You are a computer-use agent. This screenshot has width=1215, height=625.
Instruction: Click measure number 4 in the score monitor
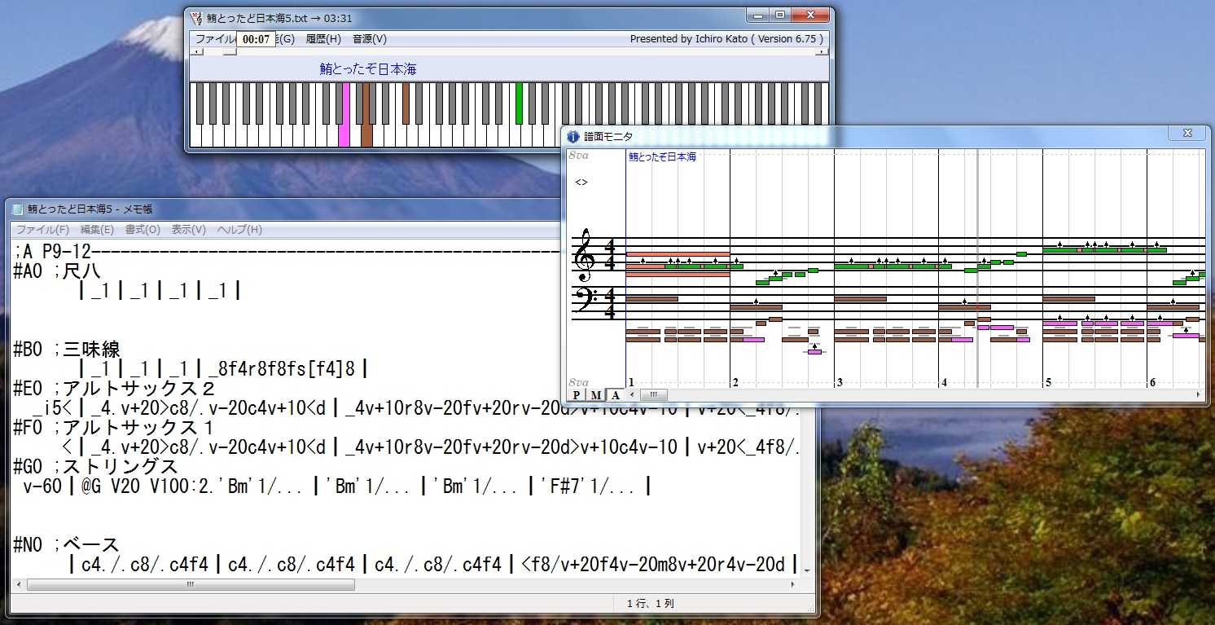point(944,382)
